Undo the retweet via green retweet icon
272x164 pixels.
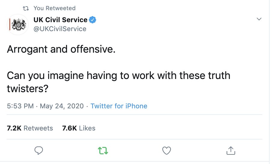(103, 151)
